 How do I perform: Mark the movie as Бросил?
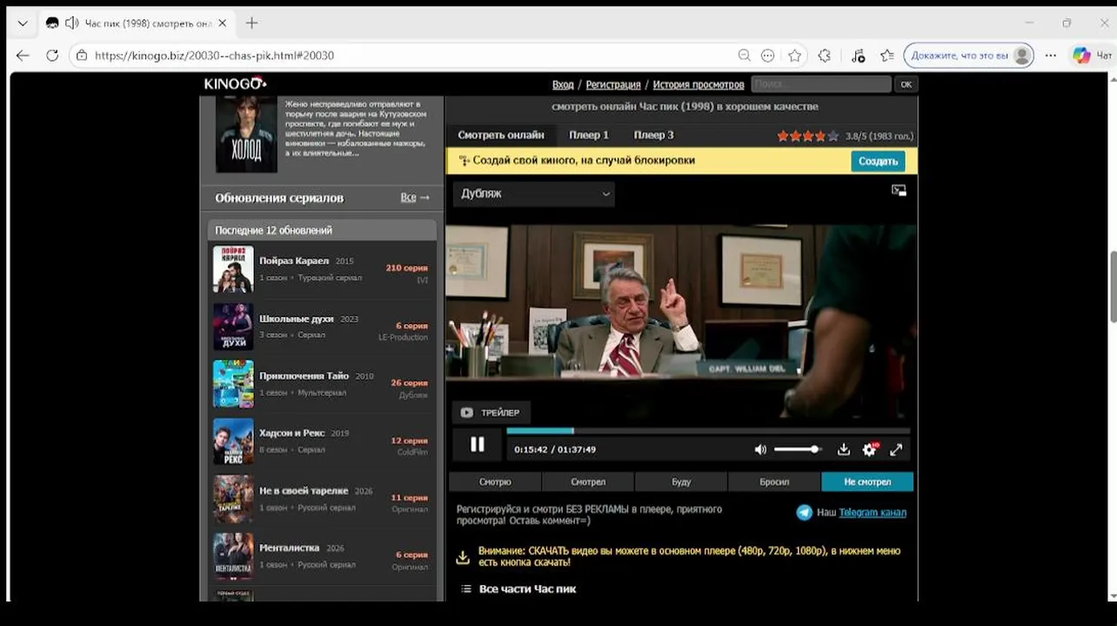(x=774, y=482)
